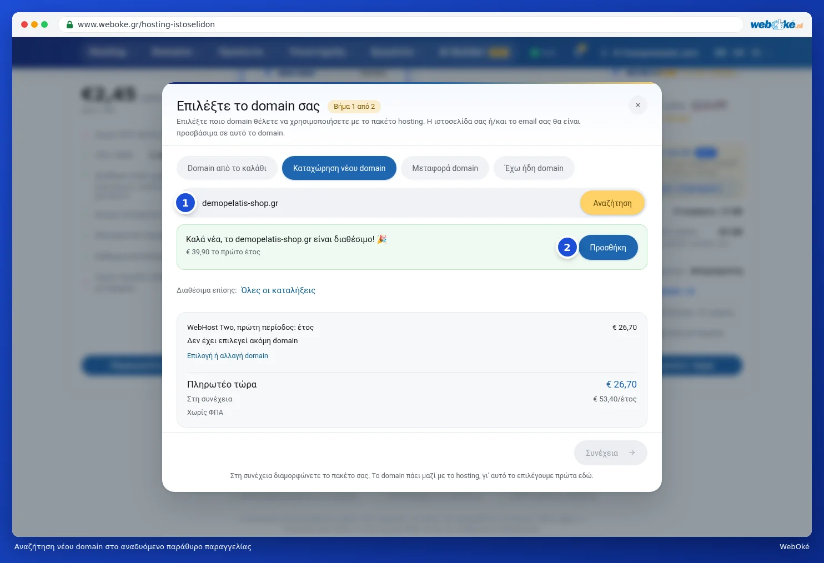Switch to 'Domain από το καλάθι' tab
Image resolution: width=824 pixels, height=563 pixels.
tap(227, 168)
